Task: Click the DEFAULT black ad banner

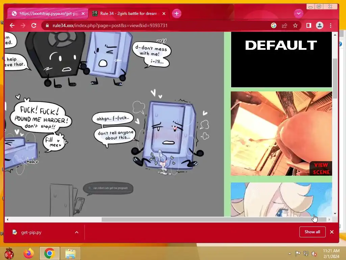Action: pos(281,60)
